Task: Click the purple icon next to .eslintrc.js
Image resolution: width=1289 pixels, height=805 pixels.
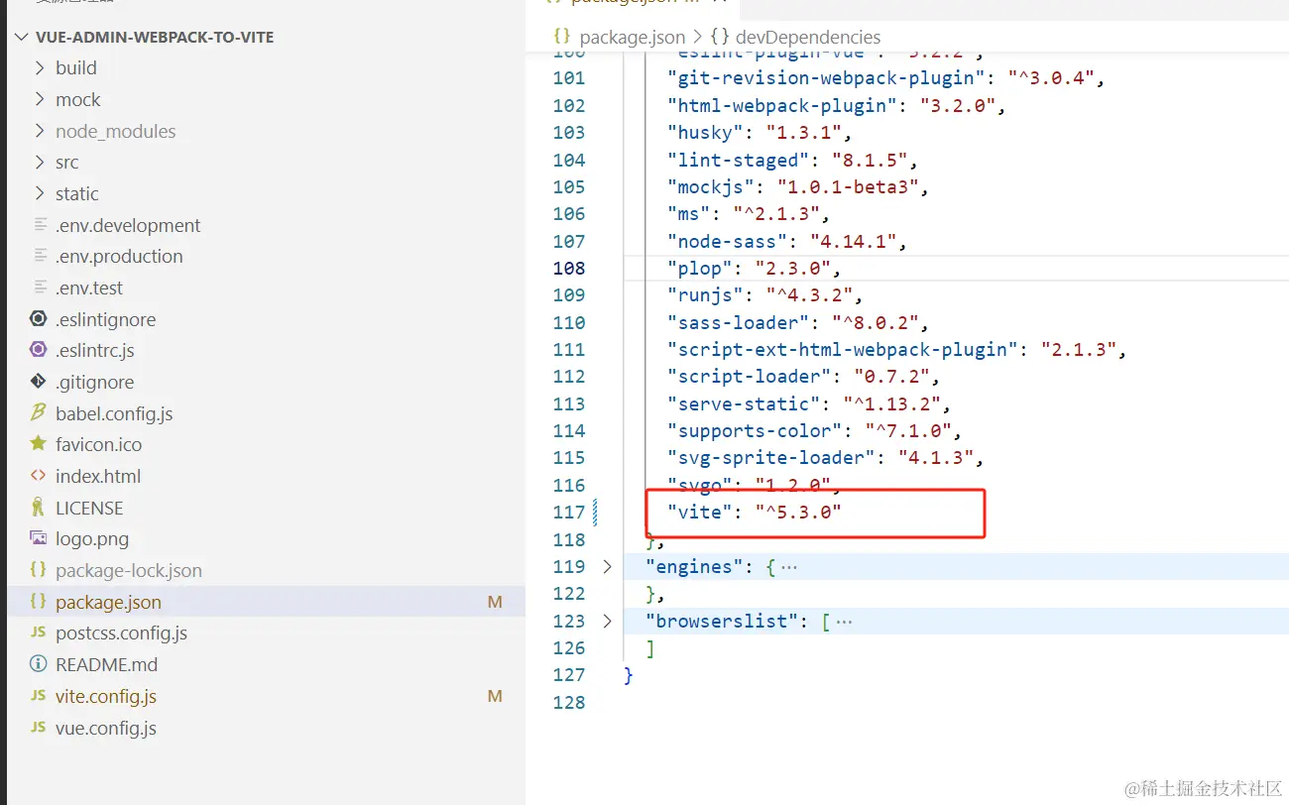Action: click(x=39, y=350)
